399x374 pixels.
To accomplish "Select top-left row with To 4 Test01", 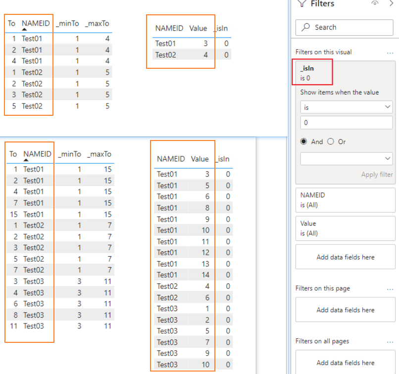I will (59, 61).
